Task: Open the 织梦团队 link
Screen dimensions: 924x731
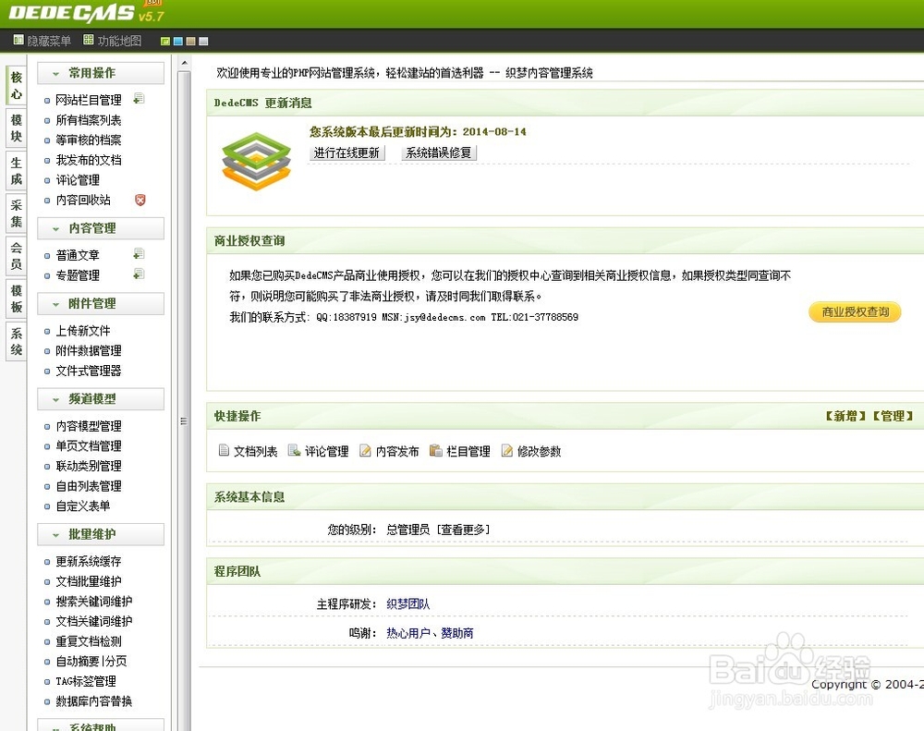Action: [407, 603]
